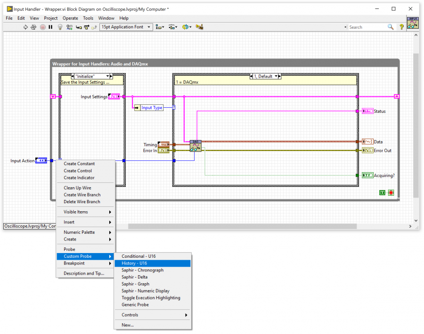Abort execution with the red stop button
This screenshot has width=424, height=334.
42,27
